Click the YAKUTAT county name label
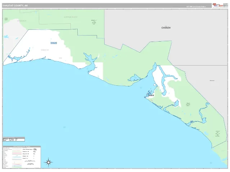230x172 pixels. click(45, 50)
